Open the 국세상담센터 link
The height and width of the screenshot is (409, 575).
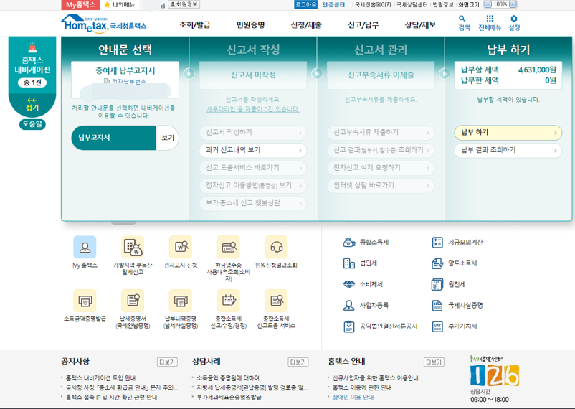tap(412, 4)
